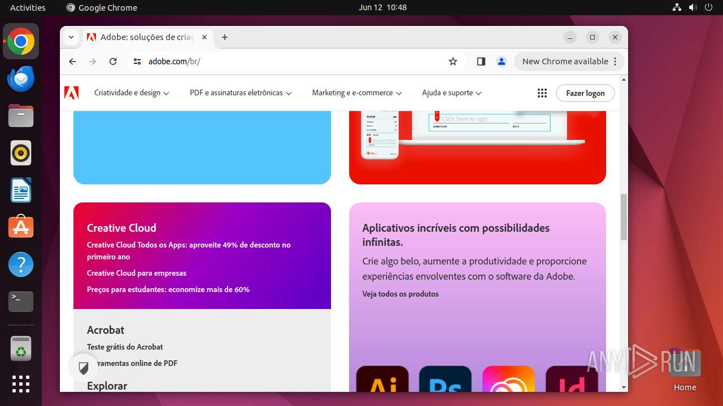Screen dimensions: 723x406
Task: Go back with the browser back arrow
Action: pyautogui.click(x=72, y=61)
